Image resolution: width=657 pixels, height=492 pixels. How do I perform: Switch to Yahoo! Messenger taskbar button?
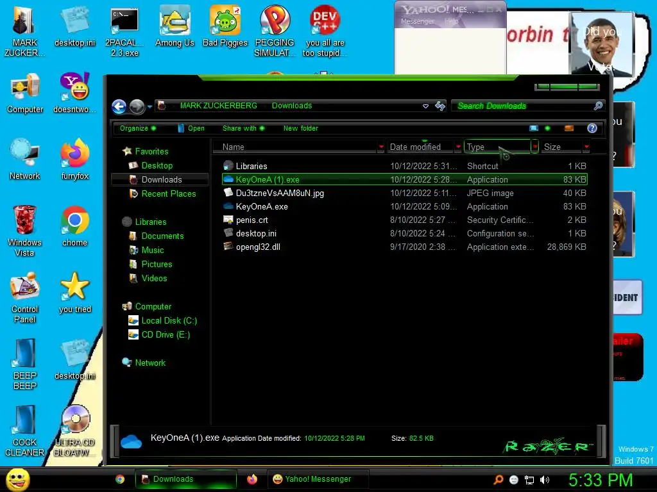[318, 479]
